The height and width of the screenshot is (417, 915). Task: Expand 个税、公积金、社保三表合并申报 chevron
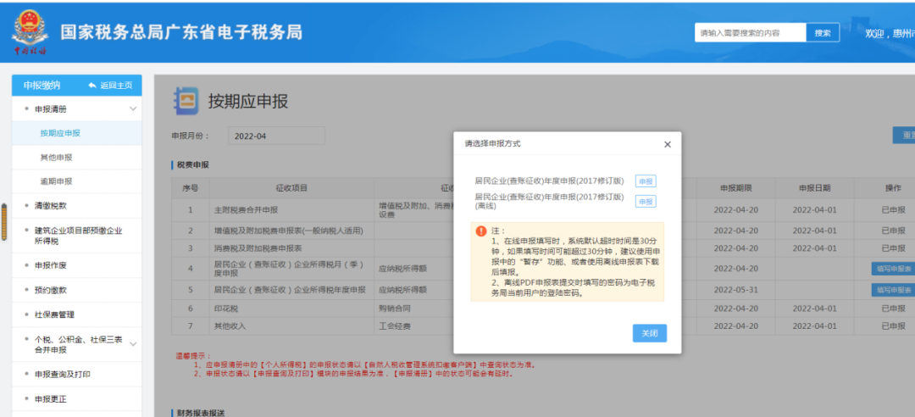133,344
